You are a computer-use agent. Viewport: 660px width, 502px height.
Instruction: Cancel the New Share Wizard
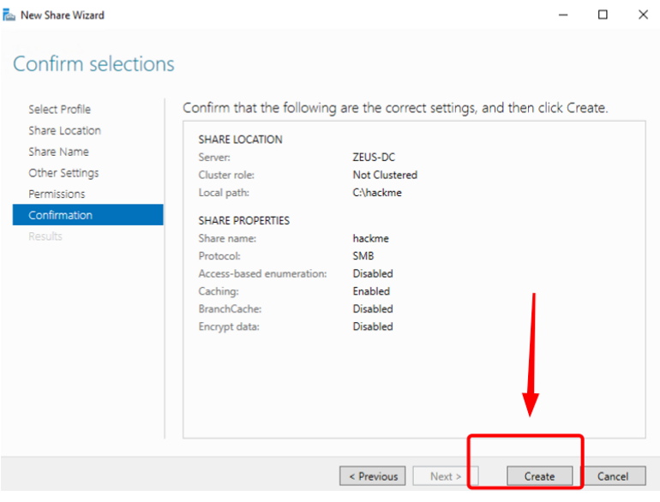pyautogui.click(x=613, y=476)
